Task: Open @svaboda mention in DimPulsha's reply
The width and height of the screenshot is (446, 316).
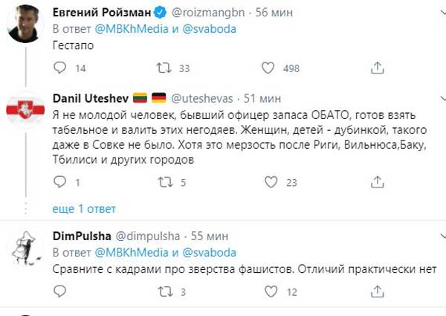Action: [208, 251]
